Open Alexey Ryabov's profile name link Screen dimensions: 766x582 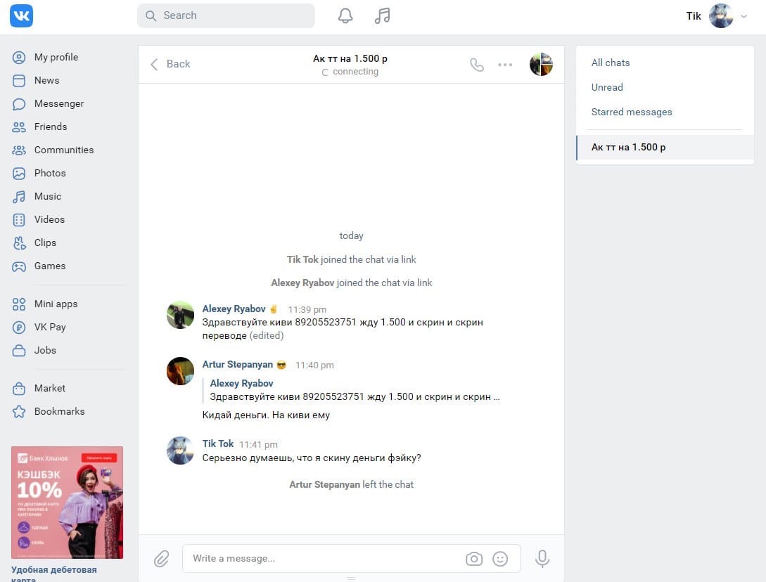234,309
